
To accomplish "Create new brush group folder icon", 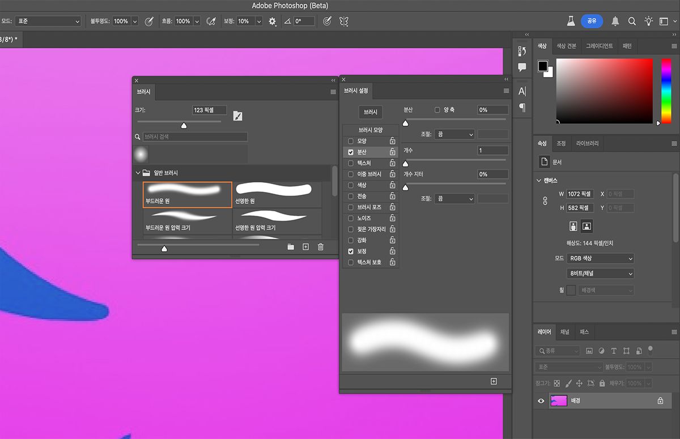I will pyautogui.click(x=291, y=247).
